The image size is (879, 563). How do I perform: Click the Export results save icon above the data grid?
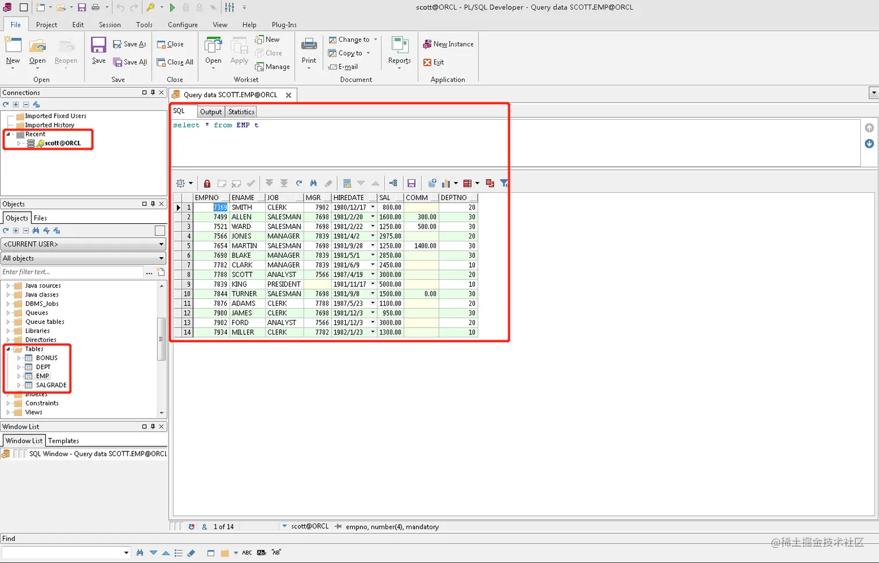(x=412, y=183)
